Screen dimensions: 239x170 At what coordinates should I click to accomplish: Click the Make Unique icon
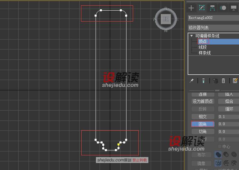coord(215,81)
